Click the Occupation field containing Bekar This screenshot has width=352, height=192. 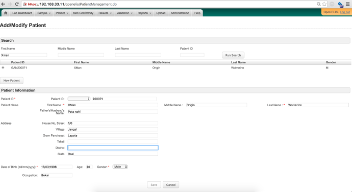tap(56, 175)
